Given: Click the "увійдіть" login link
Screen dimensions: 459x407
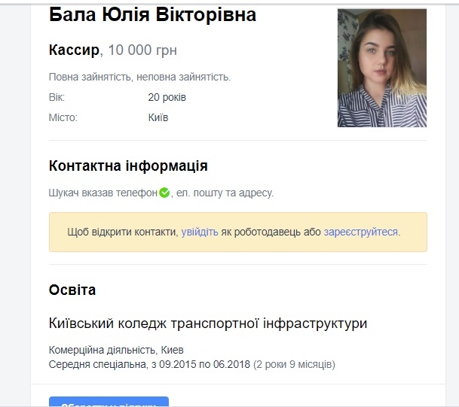Looking at the screenshot, I should 200,232.
